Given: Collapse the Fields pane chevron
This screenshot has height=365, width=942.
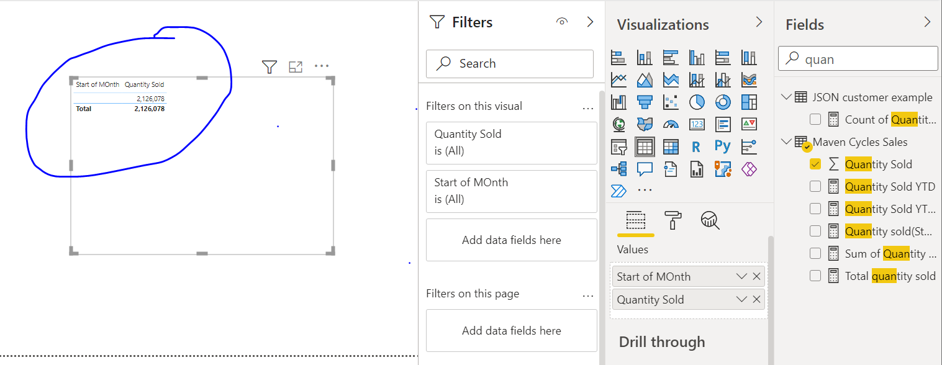Looking at the screenshot, I should pos(928,22).
